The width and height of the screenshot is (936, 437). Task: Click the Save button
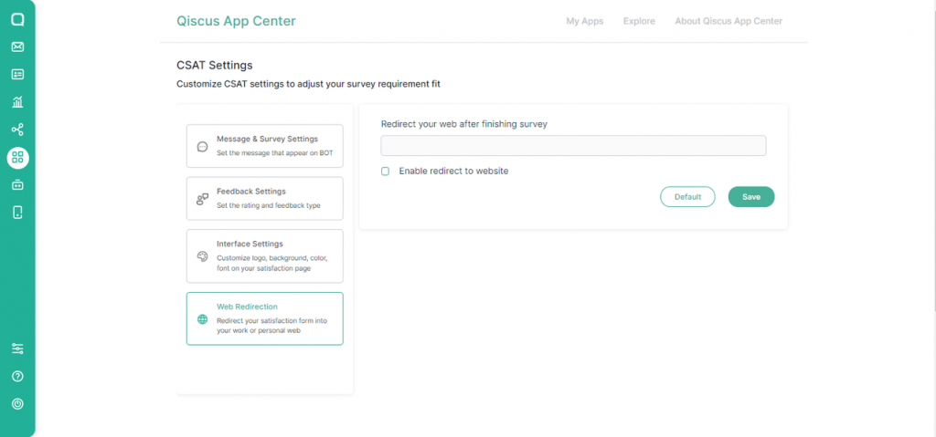[750, 196]
